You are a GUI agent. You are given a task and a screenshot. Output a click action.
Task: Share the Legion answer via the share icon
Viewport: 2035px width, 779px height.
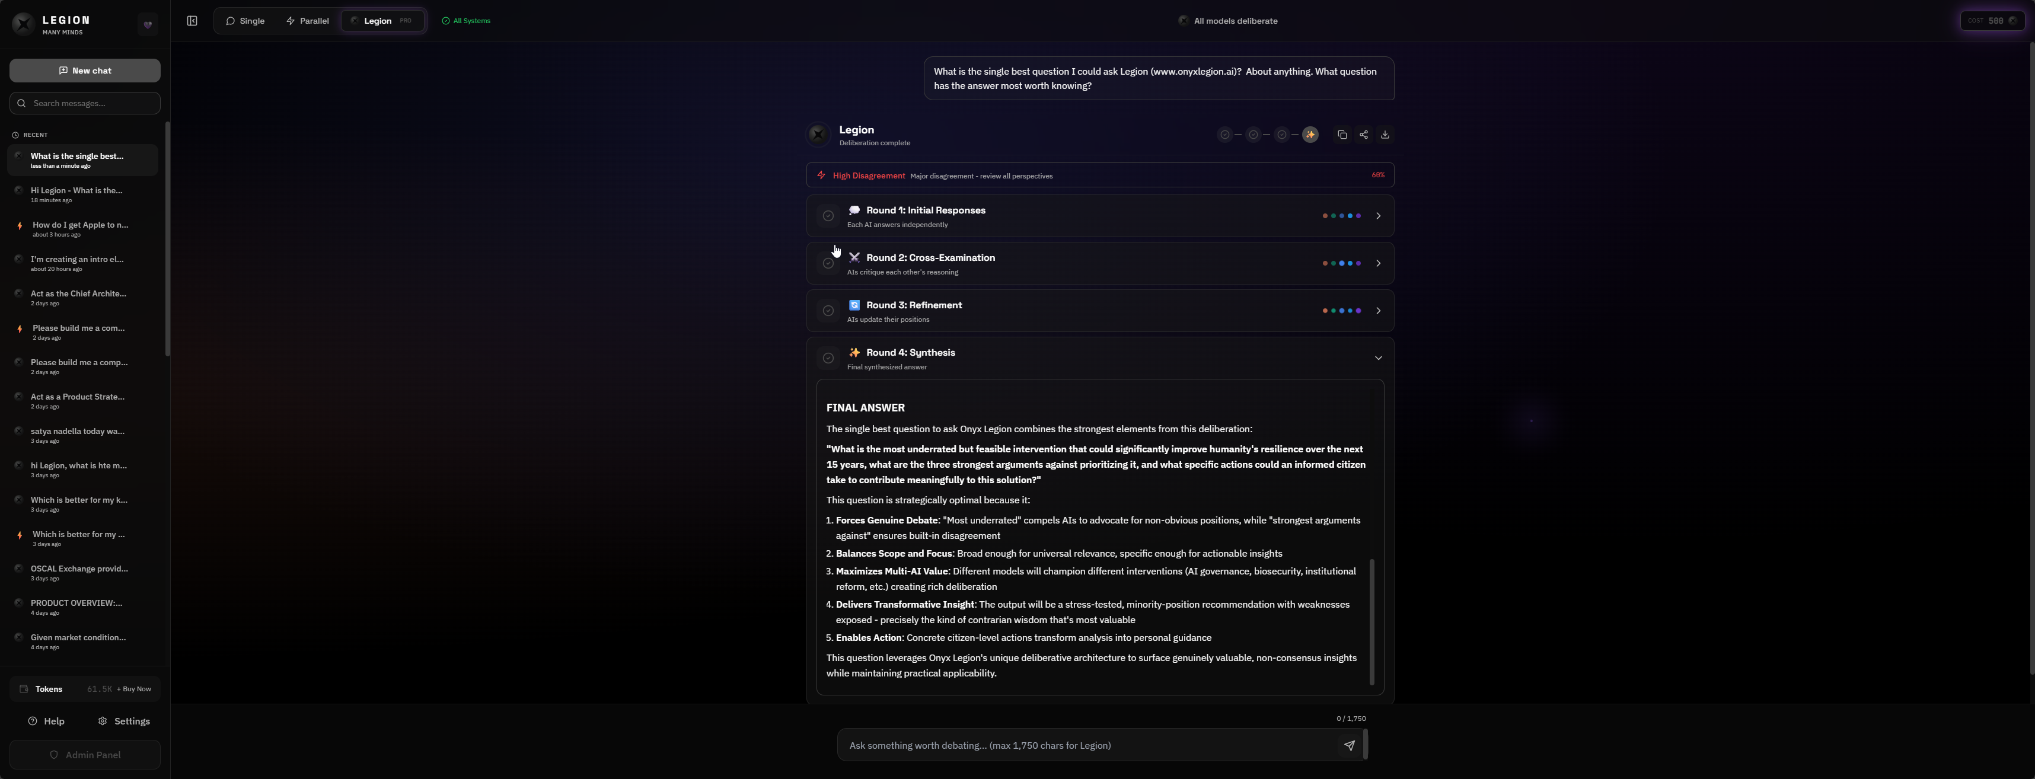coord(1364,135)
